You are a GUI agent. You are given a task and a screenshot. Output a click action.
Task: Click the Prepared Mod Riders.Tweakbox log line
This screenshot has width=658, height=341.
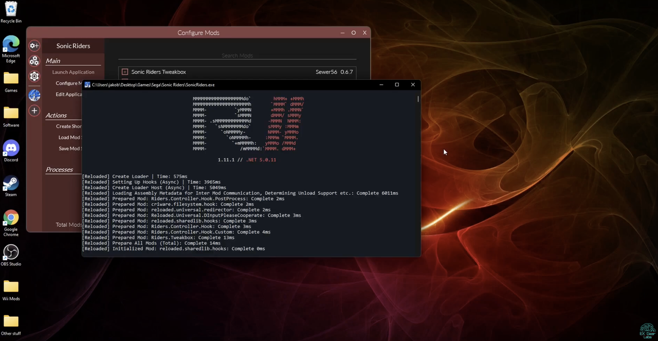[x=158, y=238]
